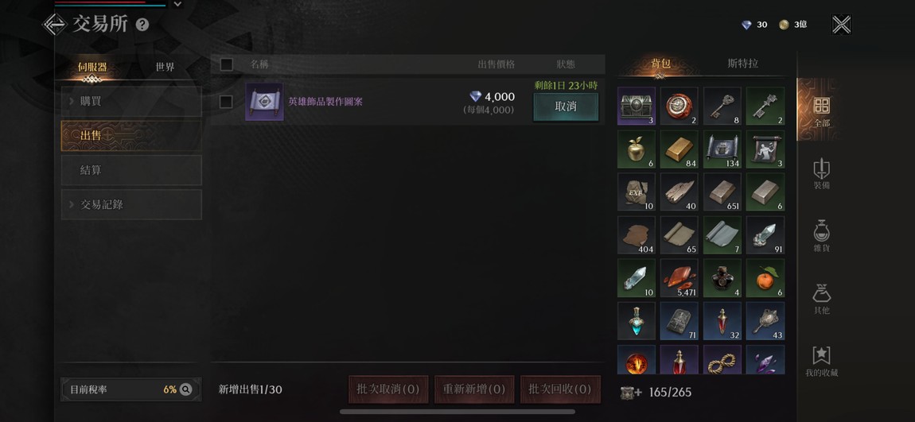This screenshot has height=422, width=915.
Task: Switch to the 世界 tab
Action: pos(165,67)
